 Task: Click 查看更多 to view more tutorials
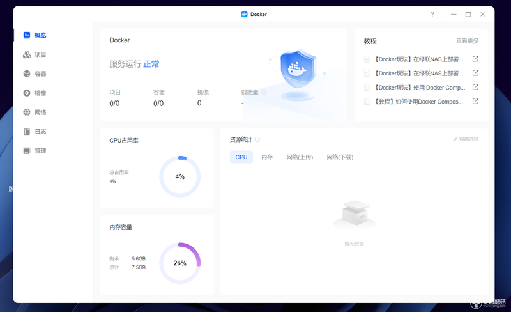pyautogui.click(x=467, y=40)
